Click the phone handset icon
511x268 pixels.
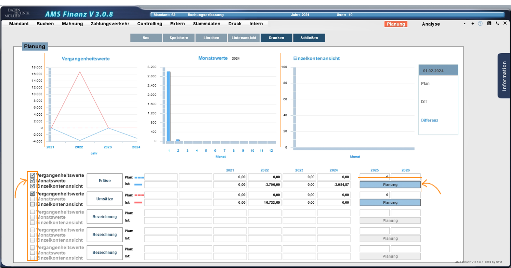(497, 23)
